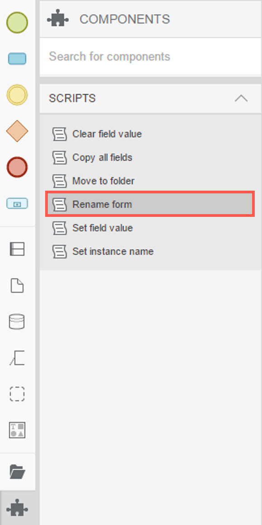
Task: Open the folder icon in sidebar
Action: [18, 472]
